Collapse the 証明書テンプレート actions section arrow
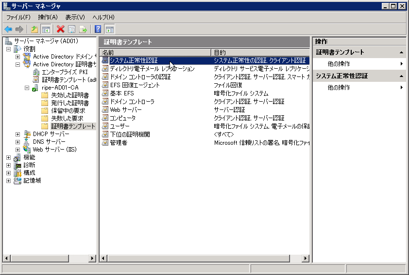 pyautogui.click(x=401, y=52)
